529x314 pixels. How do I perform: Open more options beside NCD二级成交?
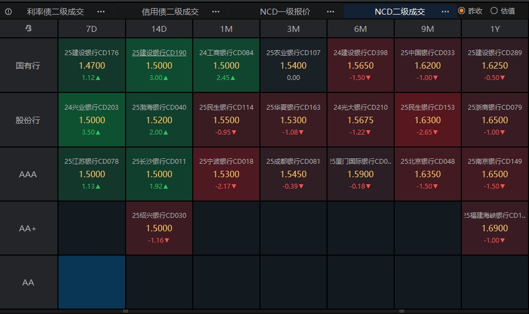click(x=445, y=12)
